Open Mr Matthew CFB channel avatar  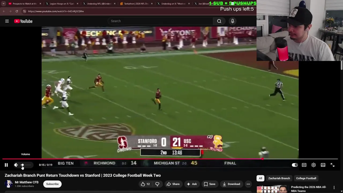[9, 184]
